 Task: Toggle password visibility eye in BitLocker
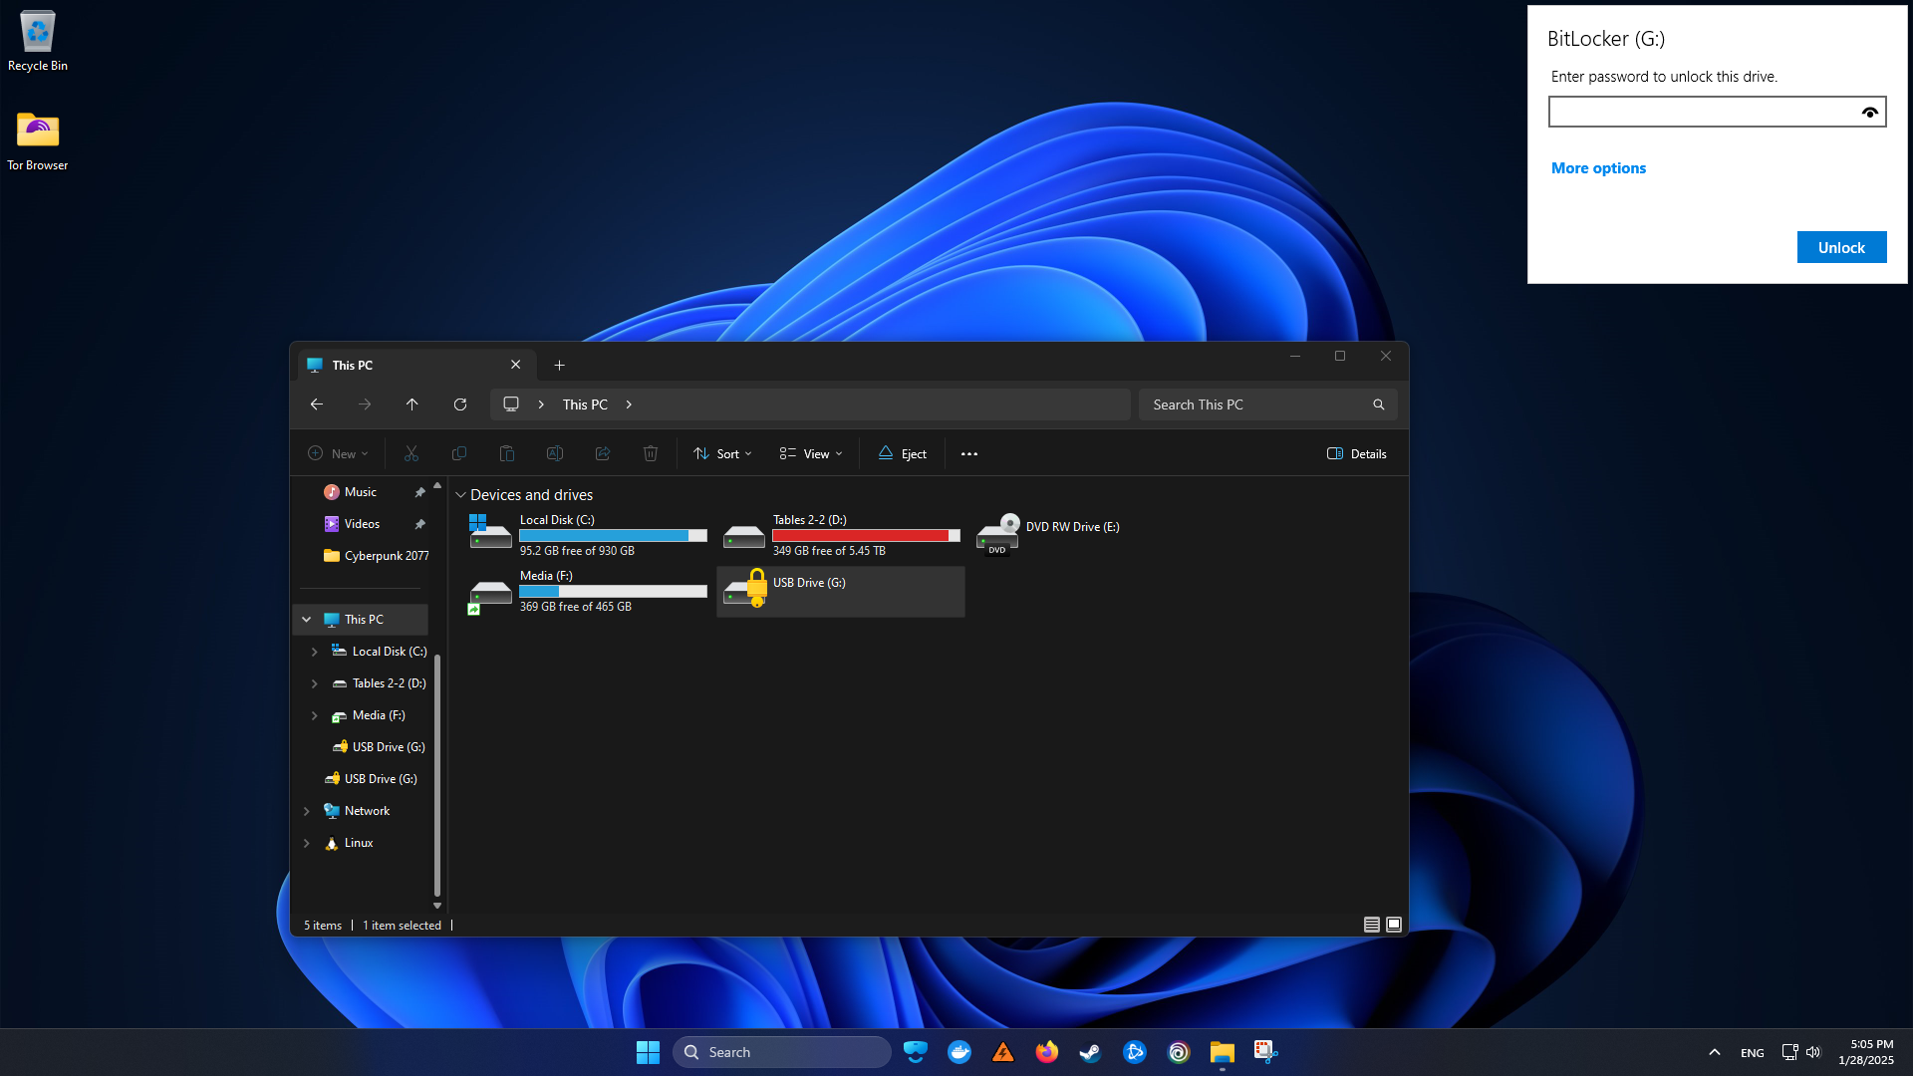click(x=1870, y=113)
